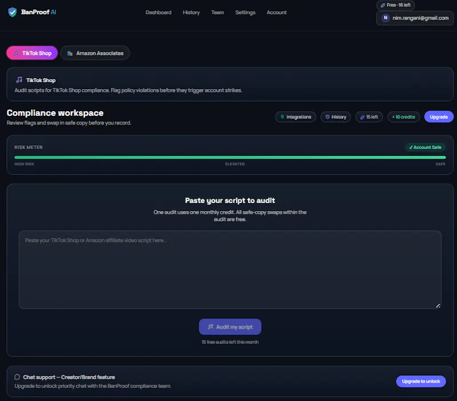Image resolution: width=457 pixels, height=401 pixels.
Task: Click the Upgrade button
Action: click(439, 117)
